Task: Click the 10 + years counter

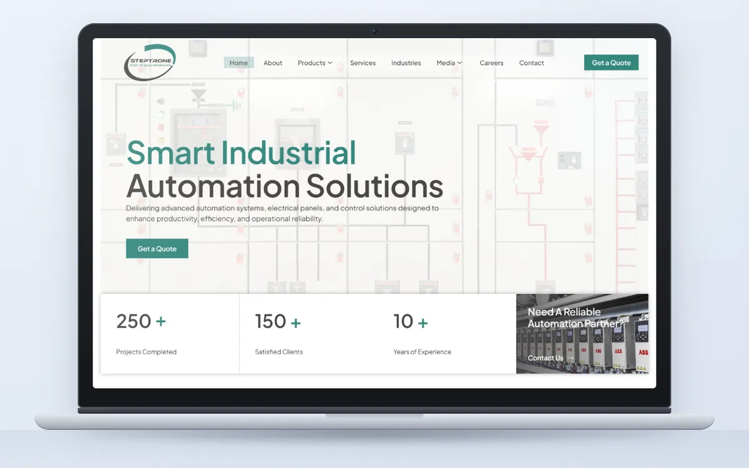Action: coord(411,321)
